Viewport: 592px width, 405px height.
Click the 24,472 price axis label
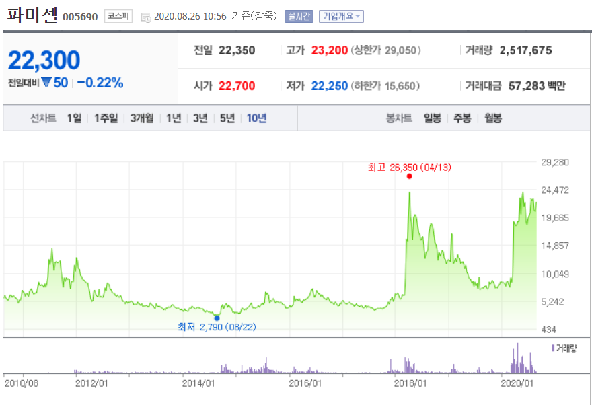pos(554,190)
